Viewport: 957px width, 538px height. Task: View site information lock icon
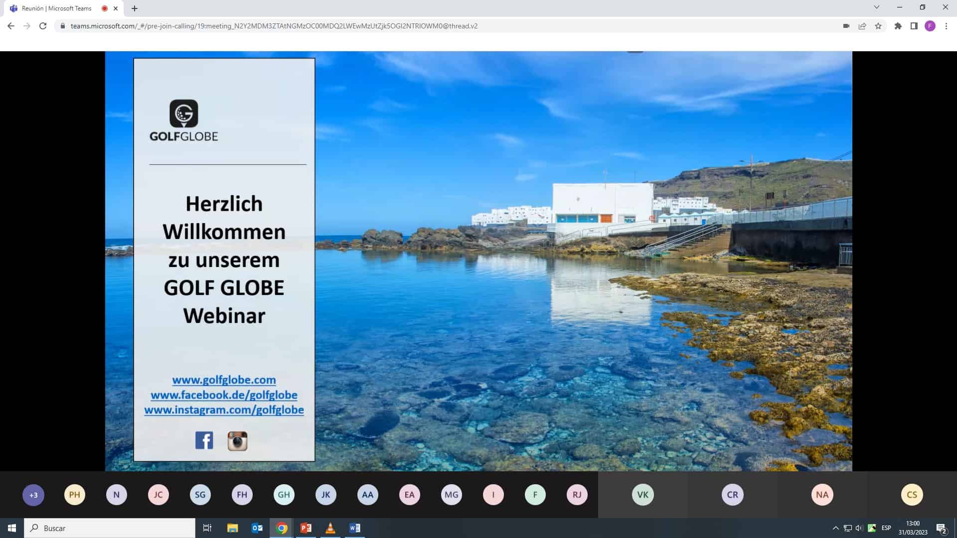[x=62, y=26]
